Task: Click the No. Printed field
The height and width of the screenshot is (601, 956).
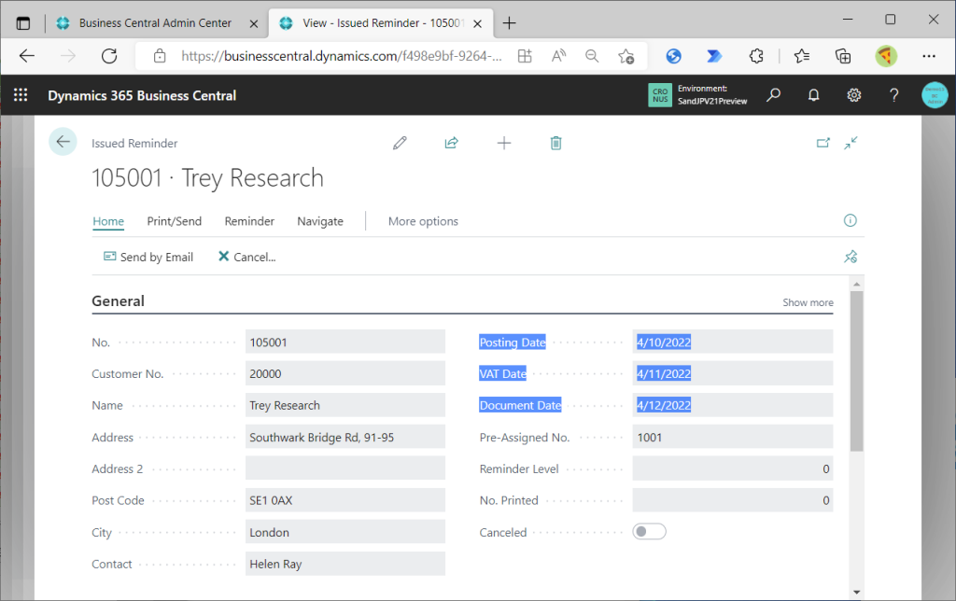Action: click(x=732, y=500)
